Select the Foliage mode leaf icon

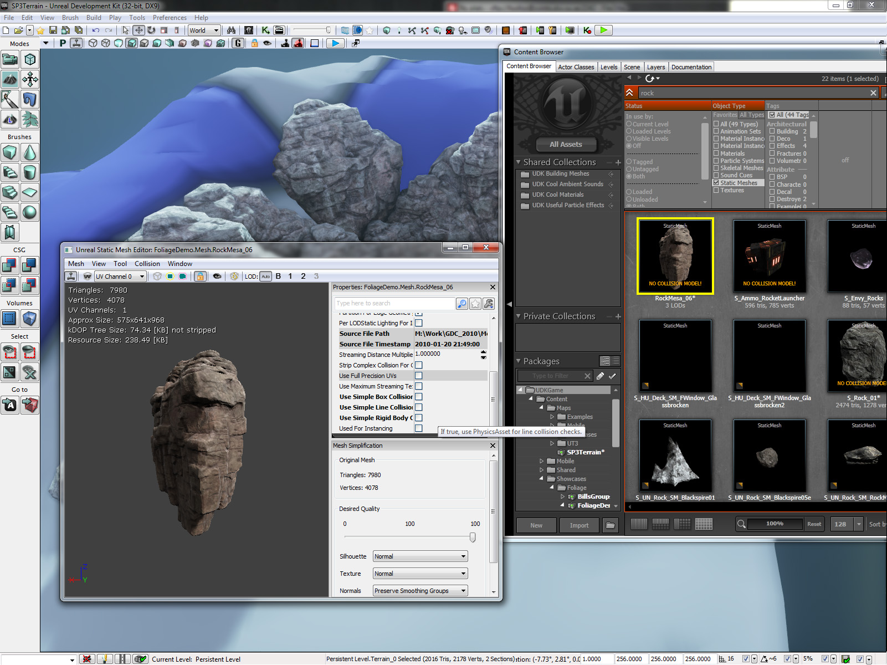[30, 119]
